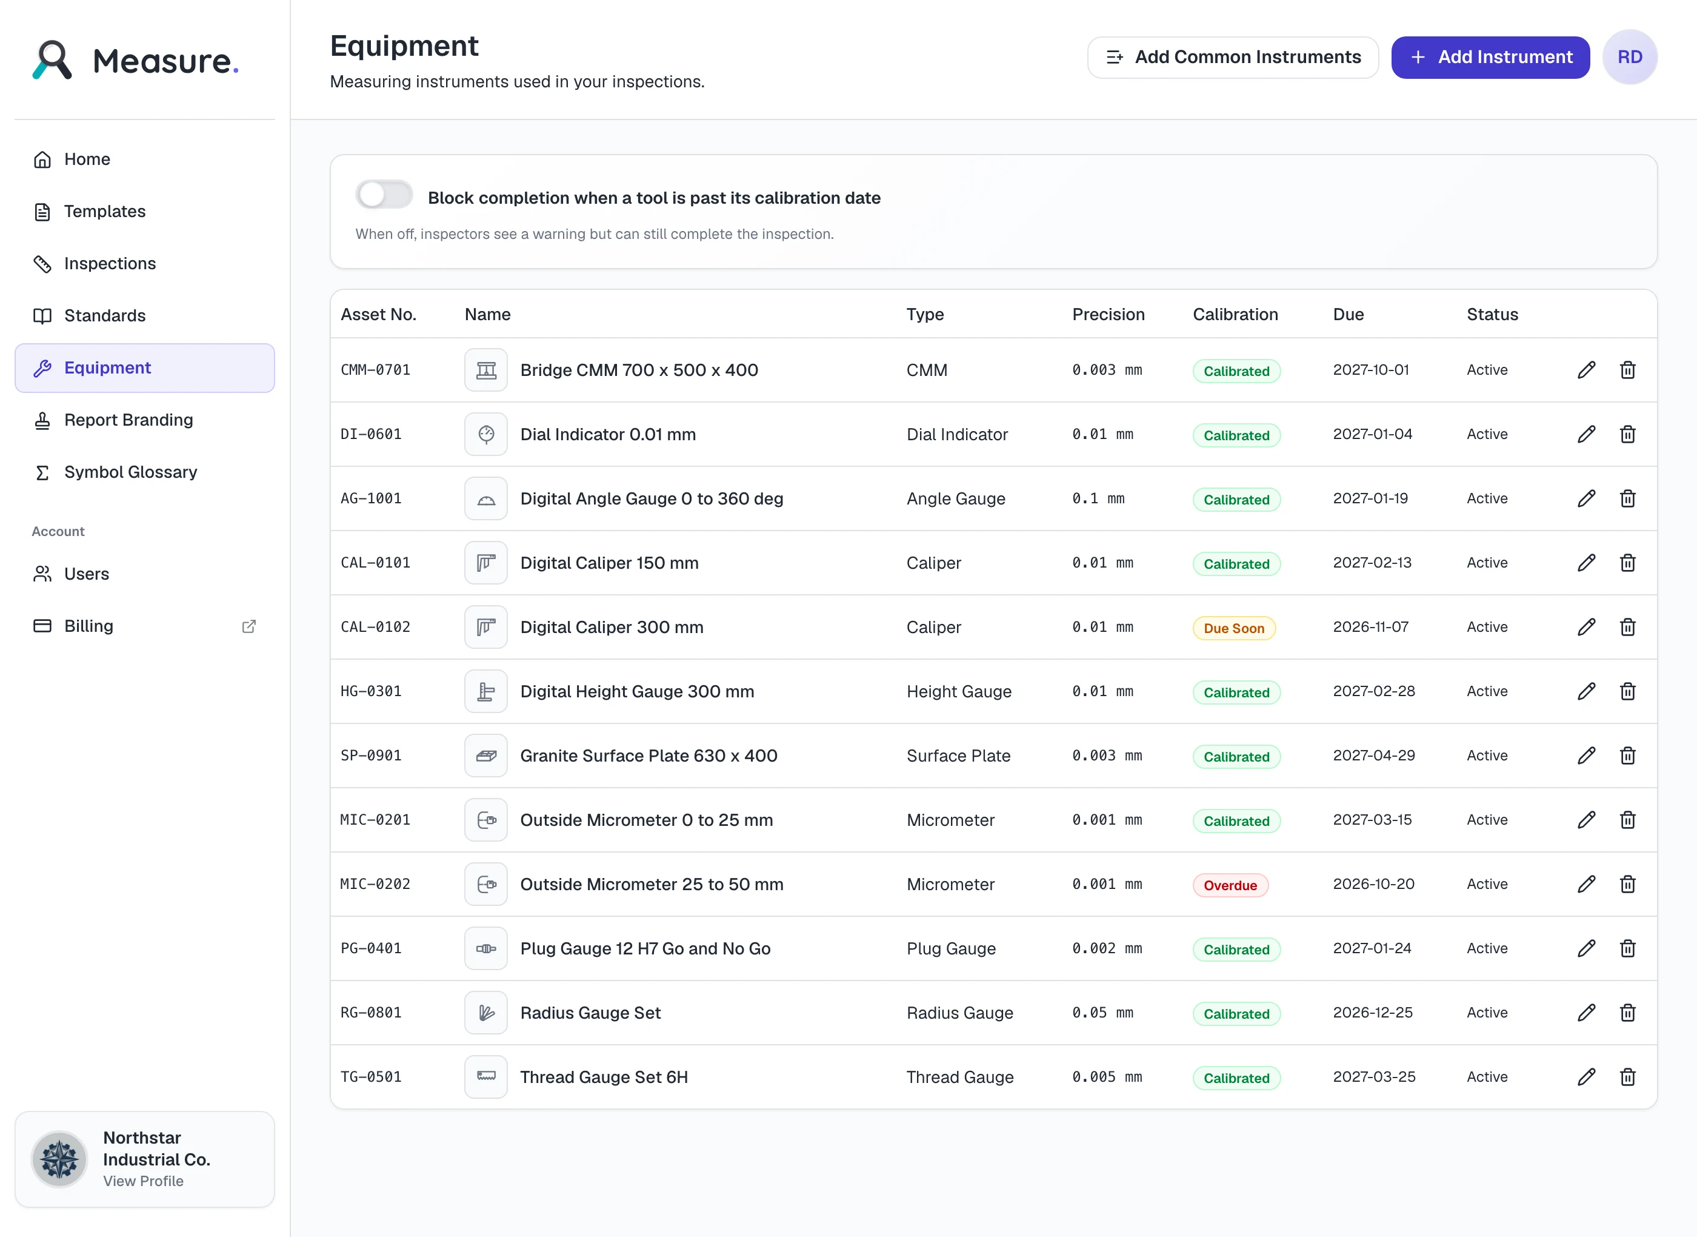View Profile for Northstar Industrial Co.
This screenshot has width=1697, height=1237.
(143, 1181)
